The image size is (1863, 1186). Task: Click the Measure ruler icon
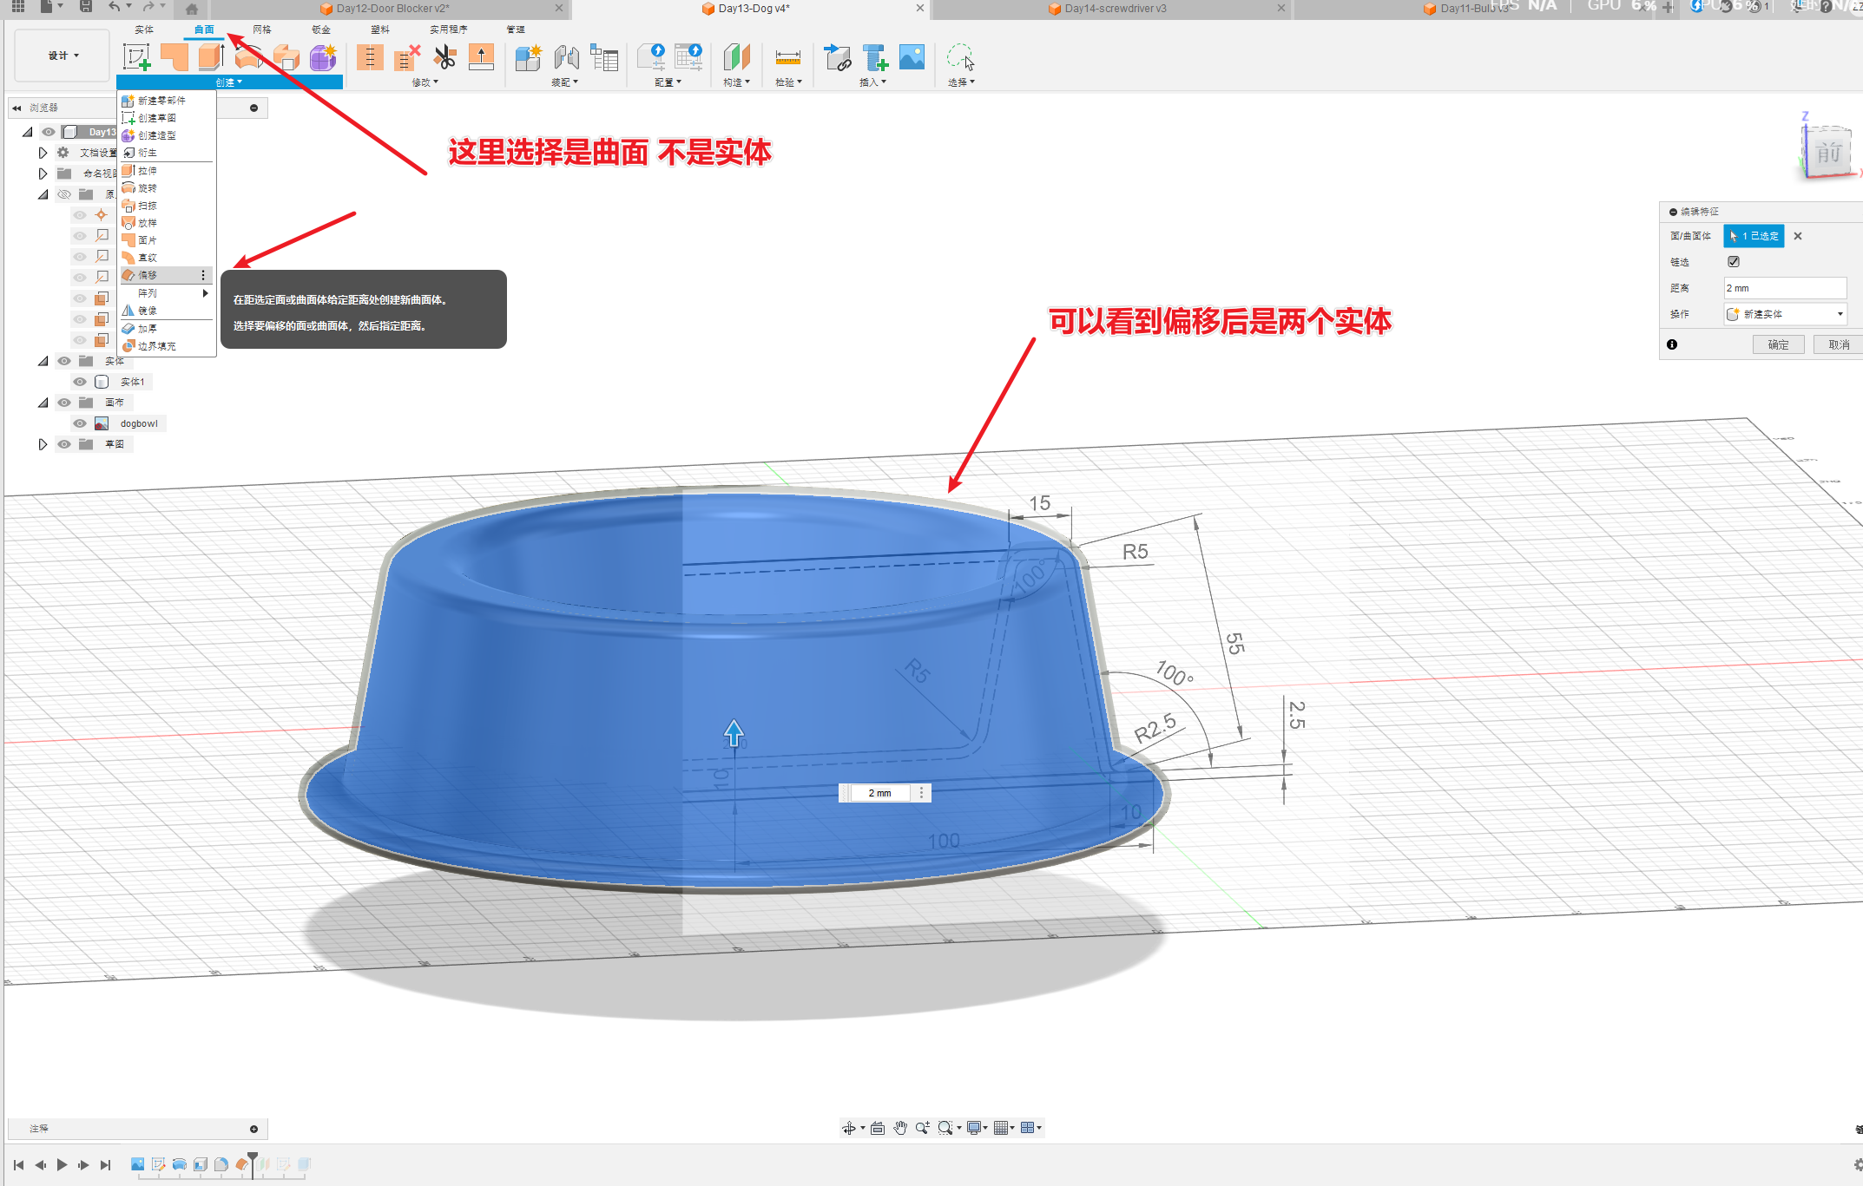pyautogui.click(x=787, y=57)
